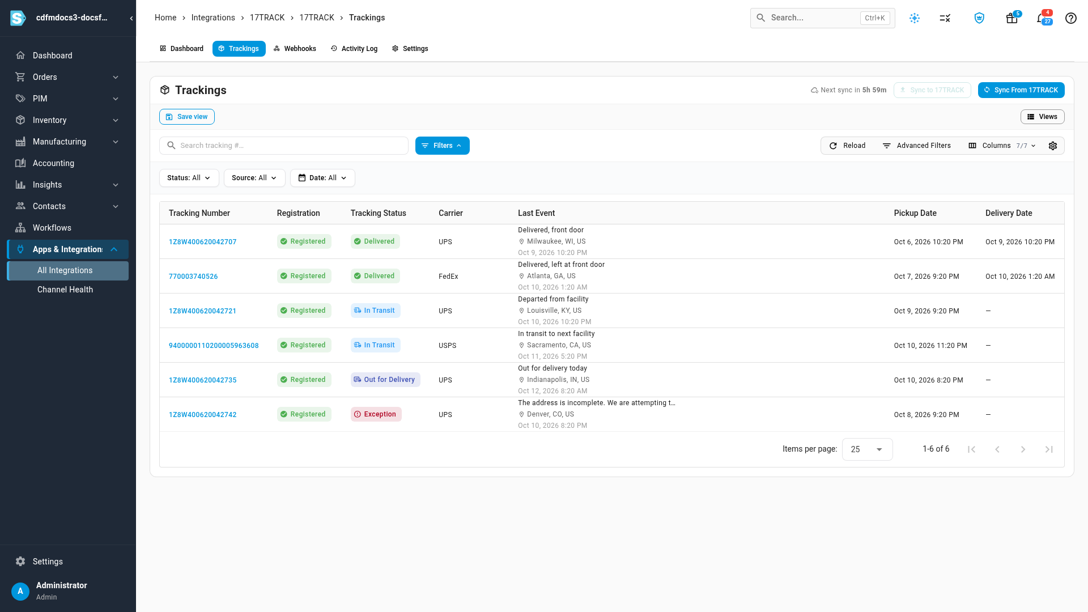Open tracking 1Z8W400620042707
Viewport: 1088px width, 612px height.
(x=202, y=242)
